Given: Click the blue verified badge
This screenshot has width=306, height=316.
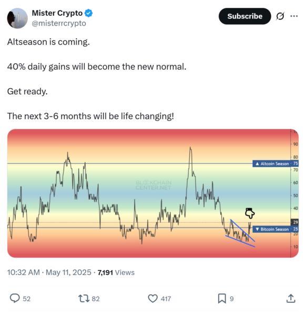Looking at the screenshot, I should 88,13.
